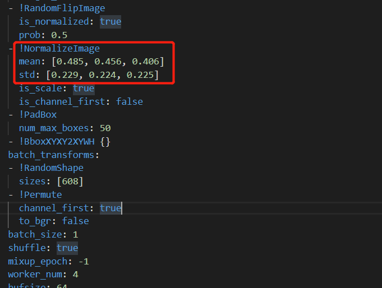Click the num_max_boxes value 50
Screen dimensions: 382x288
pyautogui.click(x=105, y=128)
